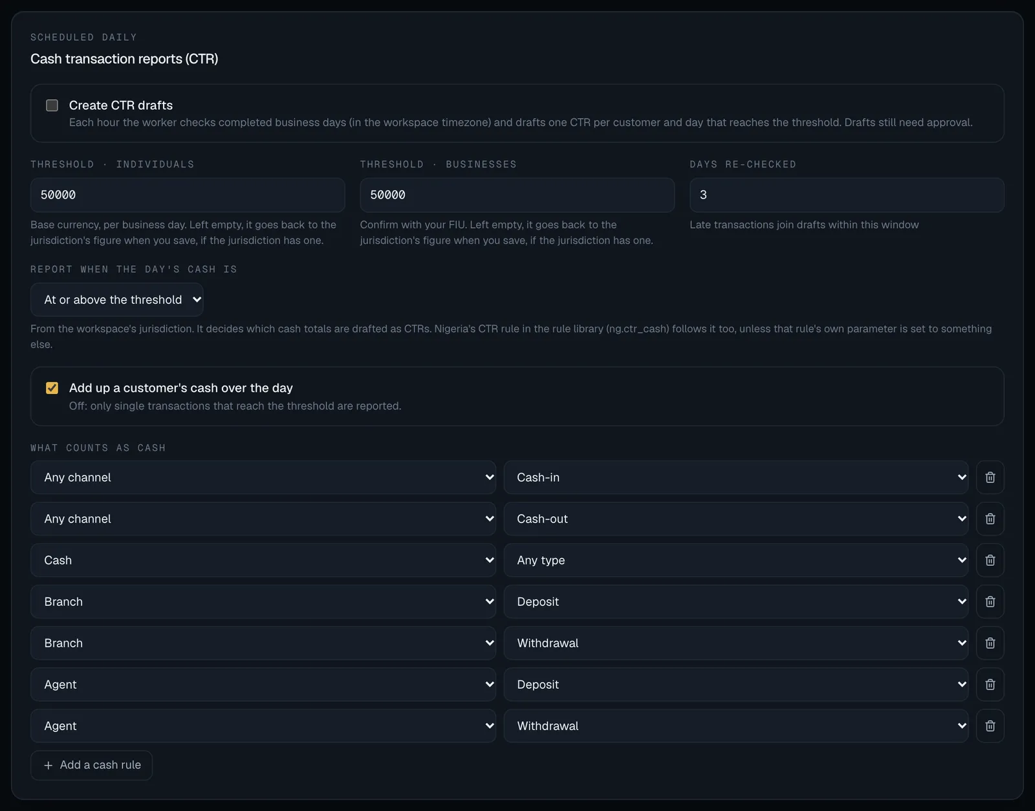Open the Cash channel dropdown
The image size is (1035, 811).
point(263,560)
